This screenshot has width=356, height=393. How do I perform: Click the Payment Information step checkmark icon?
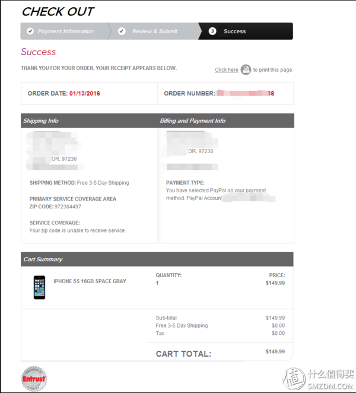pos(30,31)
